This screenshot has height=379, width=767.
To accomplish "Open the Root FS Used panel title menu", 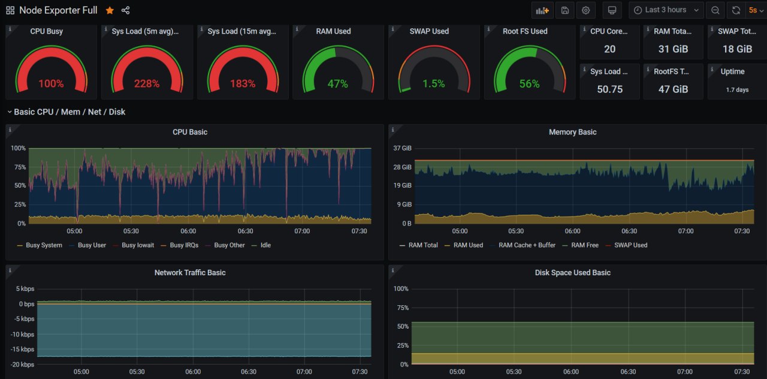I will [x=525, y=31].
